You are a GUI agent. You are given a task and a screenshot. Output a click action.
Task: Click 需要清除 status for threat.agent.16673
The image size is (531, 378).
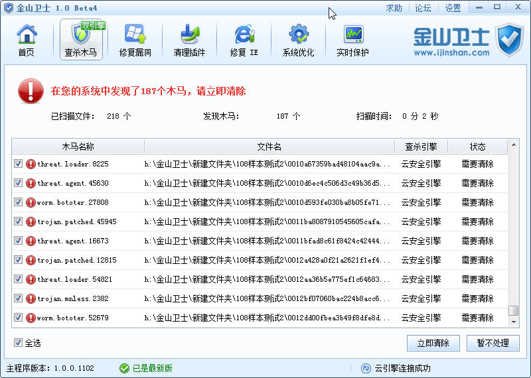478,241
